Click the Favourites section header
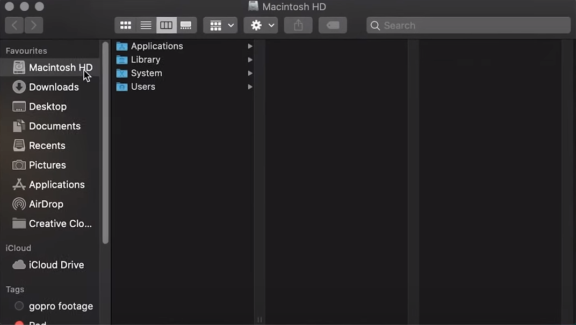The height and width of the screenshot is (325, 576). pos(26,50)
